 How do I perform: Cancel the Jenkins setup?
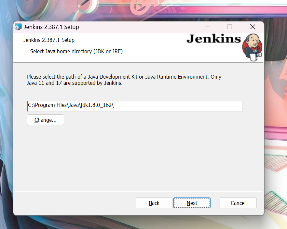238,203
